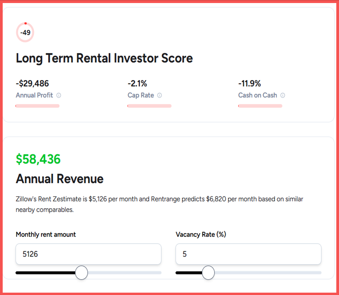Click the -$29,486 annual profit value
339x295 pixels.
[32, 84]
